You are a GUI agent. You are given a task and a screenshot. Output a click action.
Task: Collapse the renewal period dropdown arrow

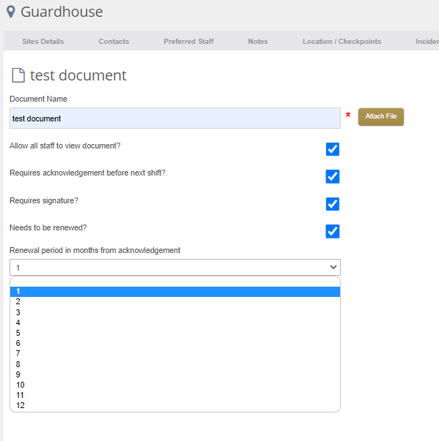333,267
